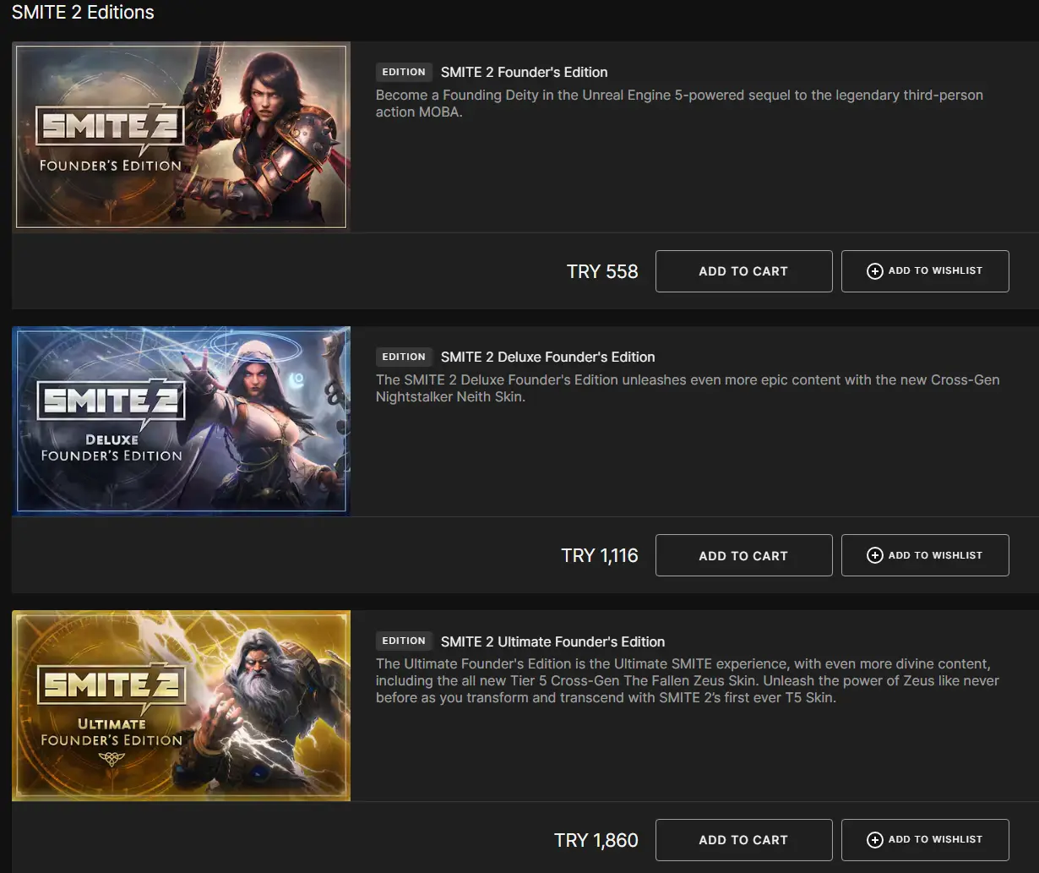Wishlist the Ultimate Founder's Edition
The width and height of the screenshot is (1039, 873).
pyautogui.click(x=925, y=840)
